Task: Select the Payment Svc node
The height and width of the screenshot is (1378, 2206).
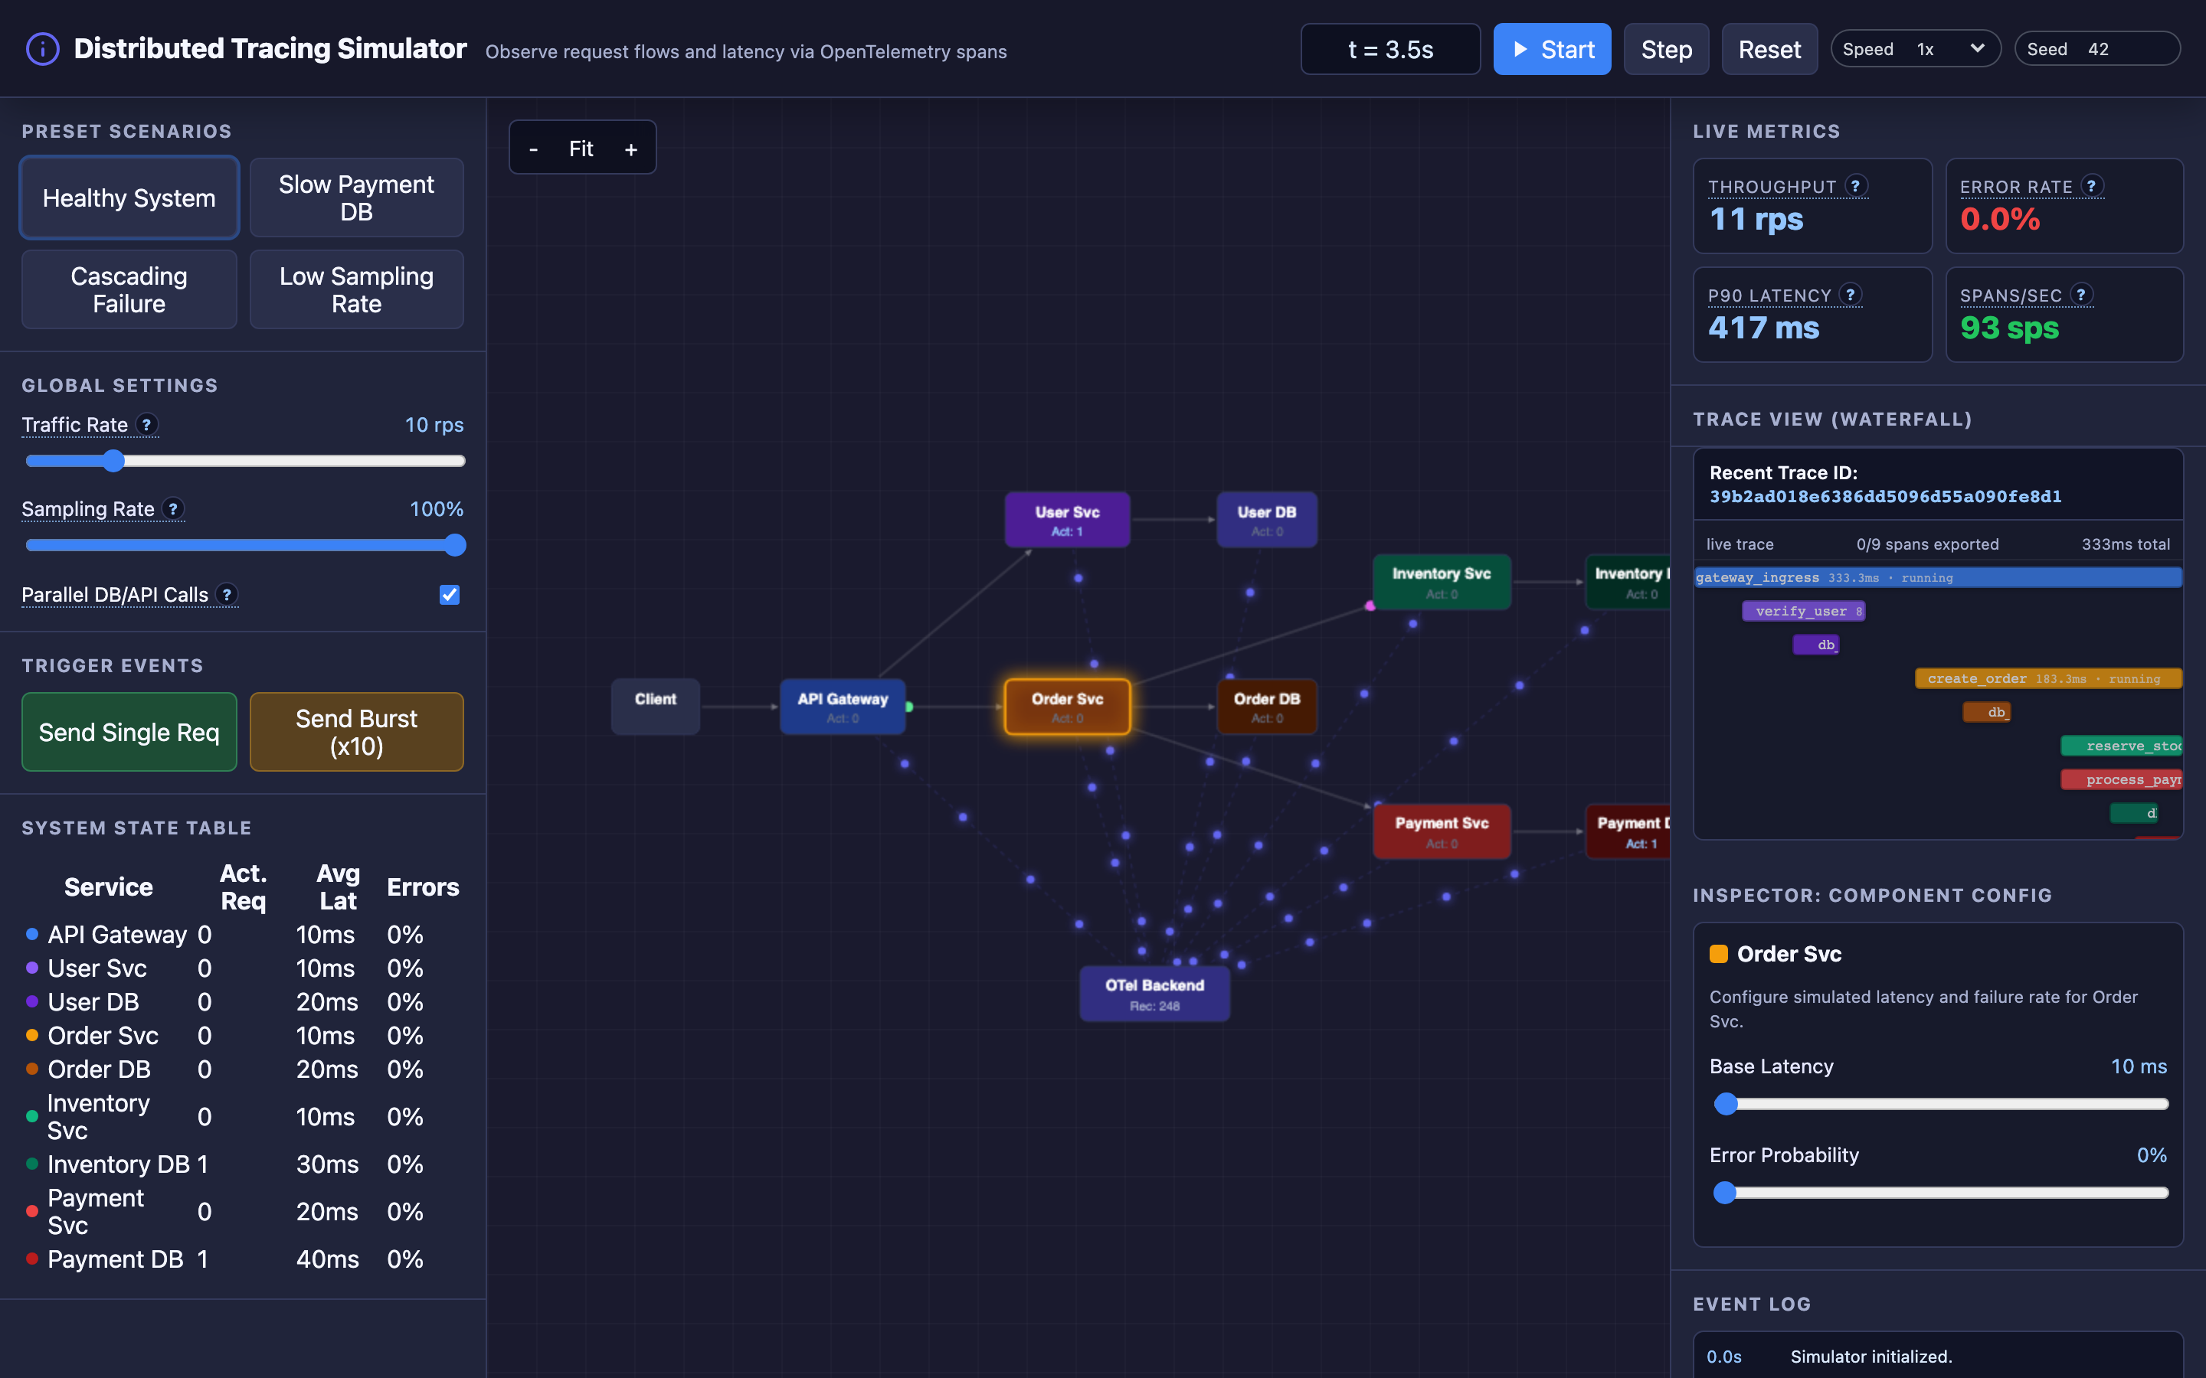Action: tap(1442, 831)
